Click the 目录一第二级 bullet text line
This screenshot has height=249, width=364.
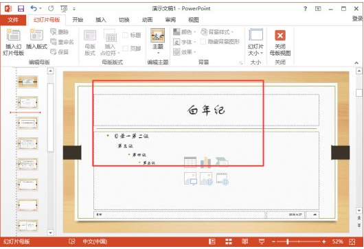pos(131,136)
